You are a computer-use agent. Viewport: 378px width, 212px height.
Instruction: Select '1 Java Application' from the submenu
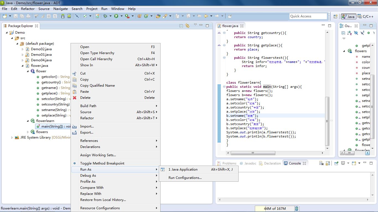199,169
